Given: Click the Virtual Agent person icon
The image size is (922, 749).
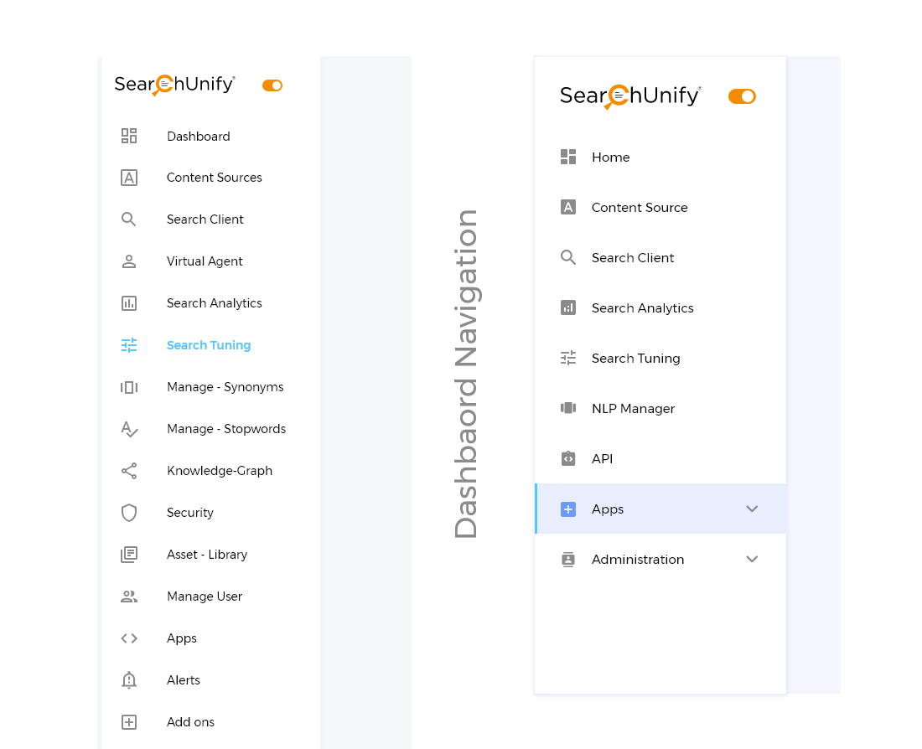Looking at the screenshot, I should pyautogui.click(x=129, y=261).
